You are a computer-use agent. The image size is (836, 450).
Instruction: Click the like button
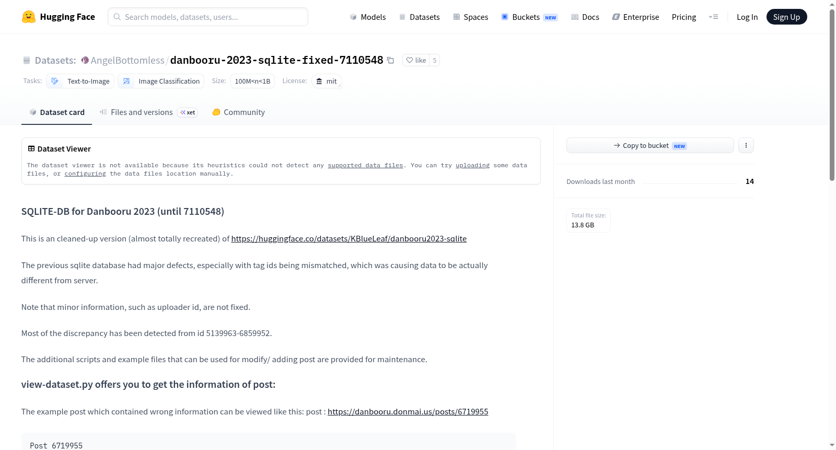[416, 60]
